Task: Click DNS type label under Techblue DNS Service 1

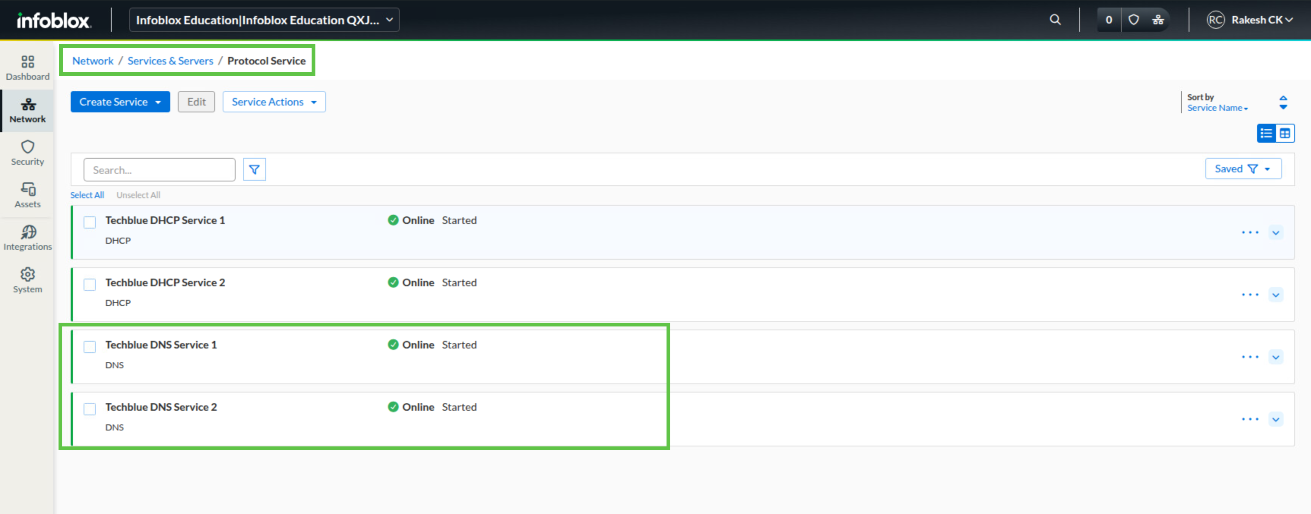Action: [114, 365]
